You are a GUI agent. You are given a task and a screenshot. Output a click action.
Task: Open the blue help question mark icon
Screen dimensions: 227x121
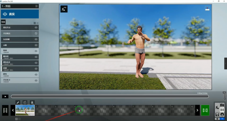(222, 119)
